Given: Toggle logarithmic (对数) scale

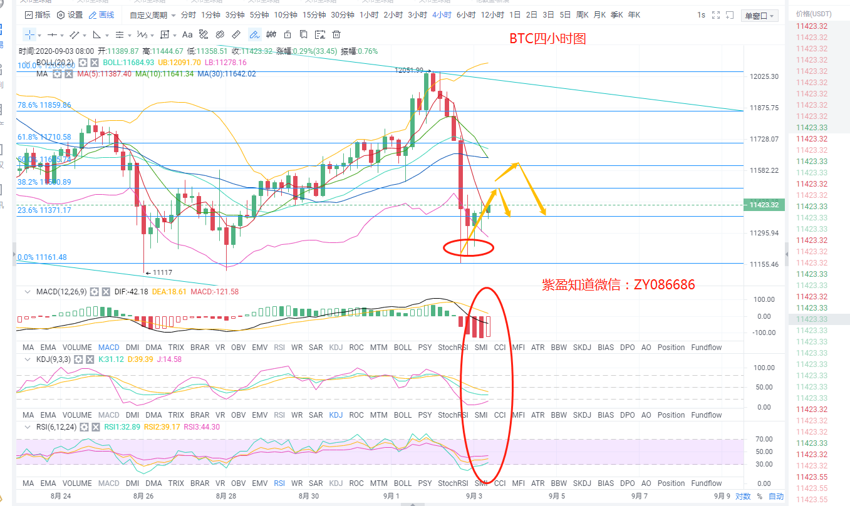Looking at the screenshot, I should [x=743, y=497].
